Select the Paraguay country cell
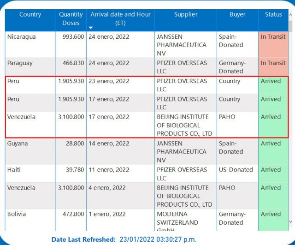295x245 pixels. coord(20,63)
